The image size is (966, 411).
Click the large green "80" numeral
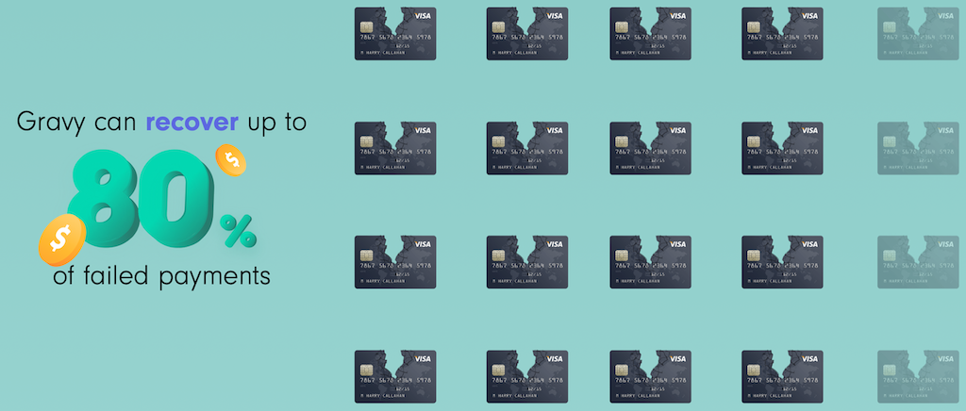coord(141,198)
